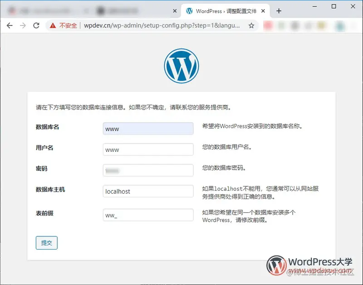Image resolution: width=363 pixels, height=285 pixels.
Task: Click the 数据库名 label
Action: coord(48,127)
